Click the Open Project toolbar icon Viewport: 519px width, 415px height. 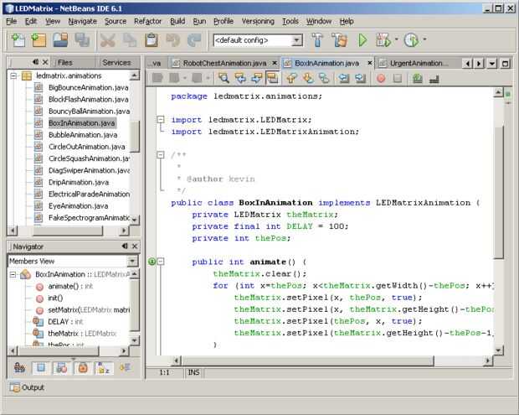click(x=60, y=40)
